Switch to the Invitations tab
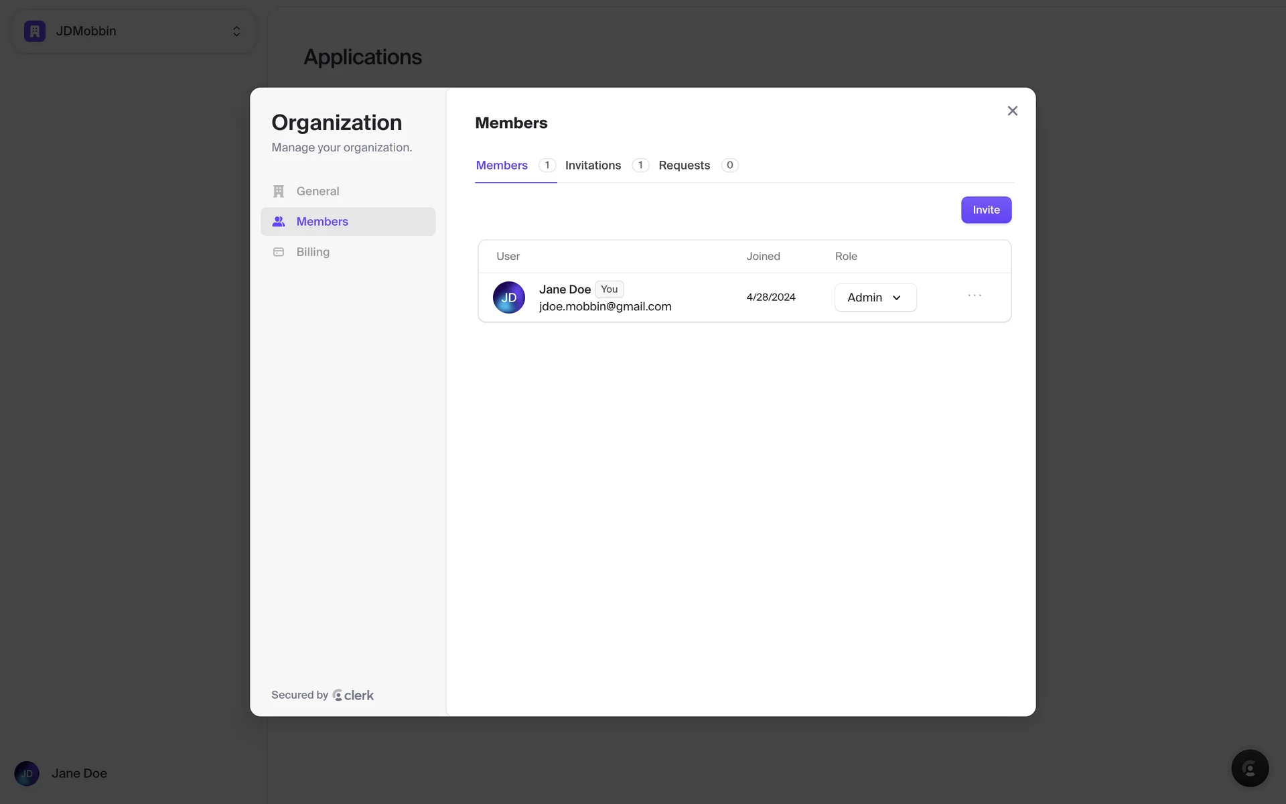This screenshot has height=804, width=1286. pos(593,165)
